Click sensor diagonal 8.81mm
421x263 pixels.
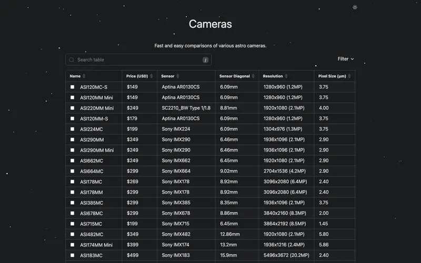pos(228,108)
